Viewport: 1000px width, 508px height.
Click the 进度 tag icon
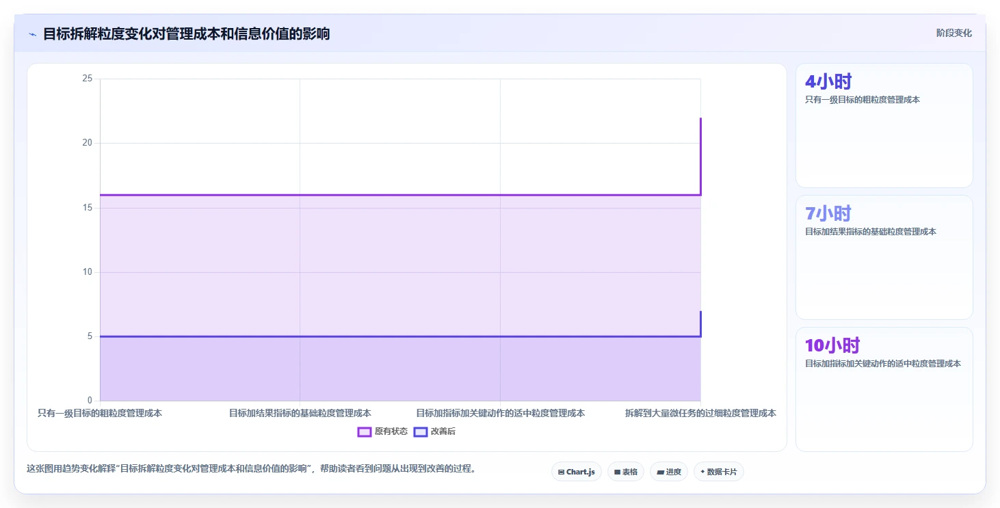(660, 472)
